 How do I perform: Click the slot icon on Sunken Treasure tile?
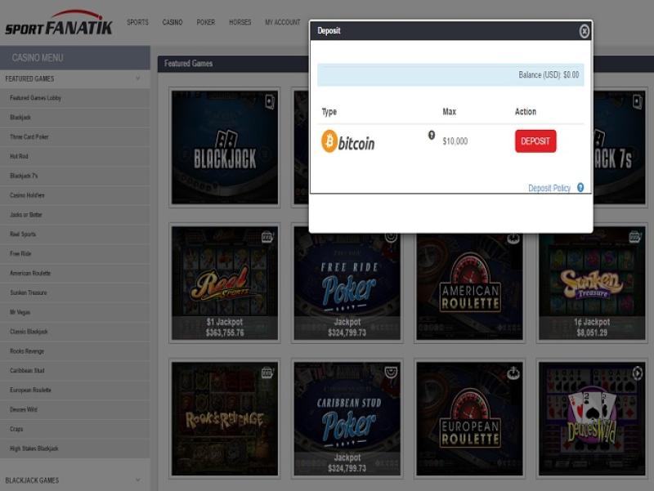[634, 237]
